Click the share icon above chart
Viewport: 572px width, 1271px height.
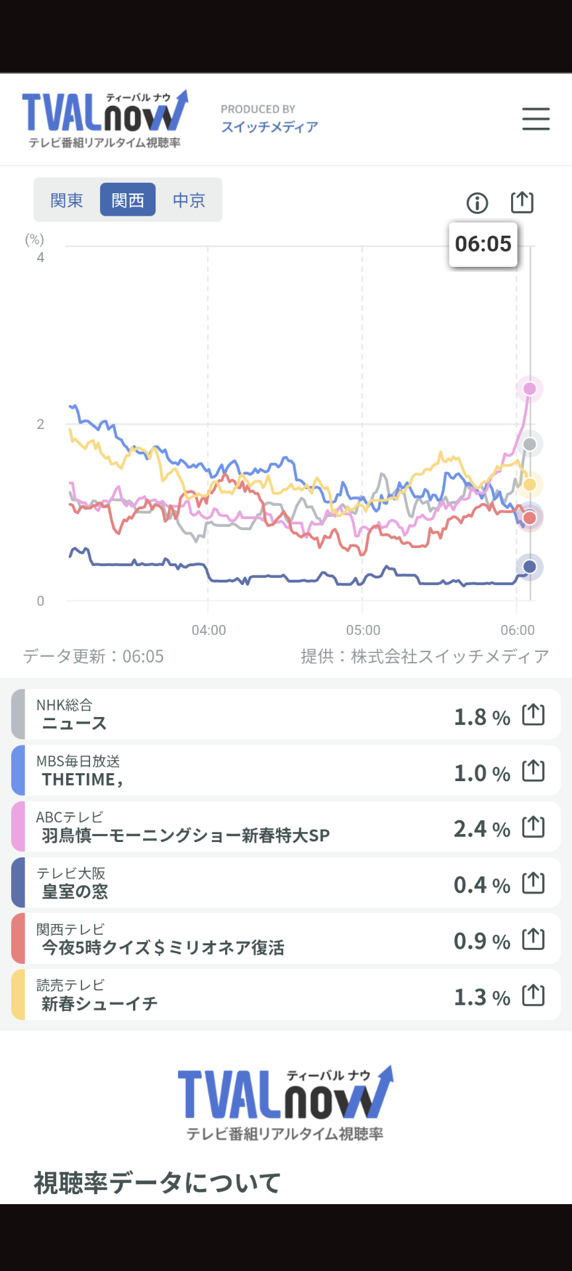pos(522,202)
